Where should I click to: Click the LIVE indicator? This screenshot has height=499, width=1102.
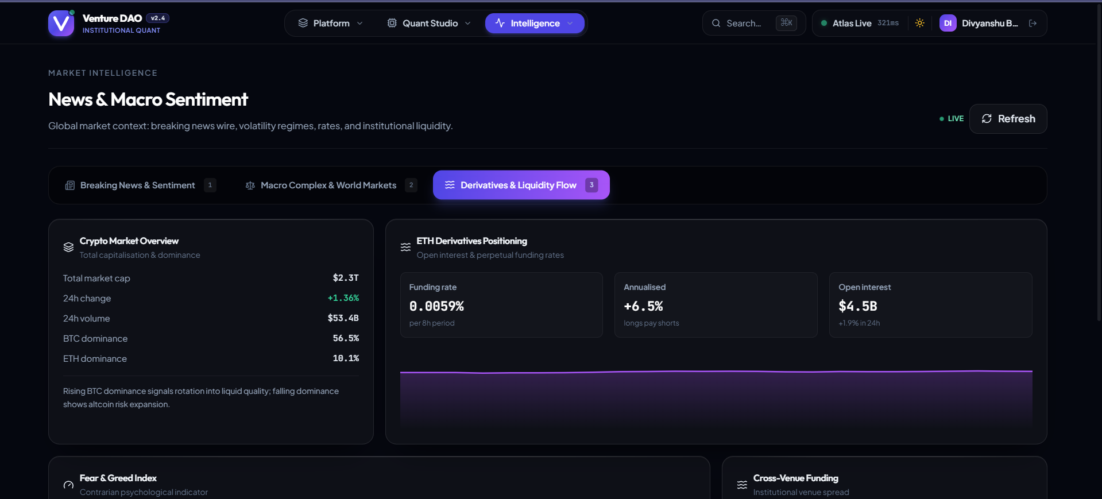coord(952,119)
